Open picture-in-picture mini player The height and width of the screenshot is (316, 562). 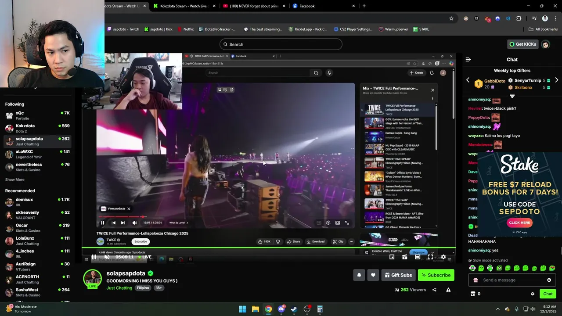392,257
